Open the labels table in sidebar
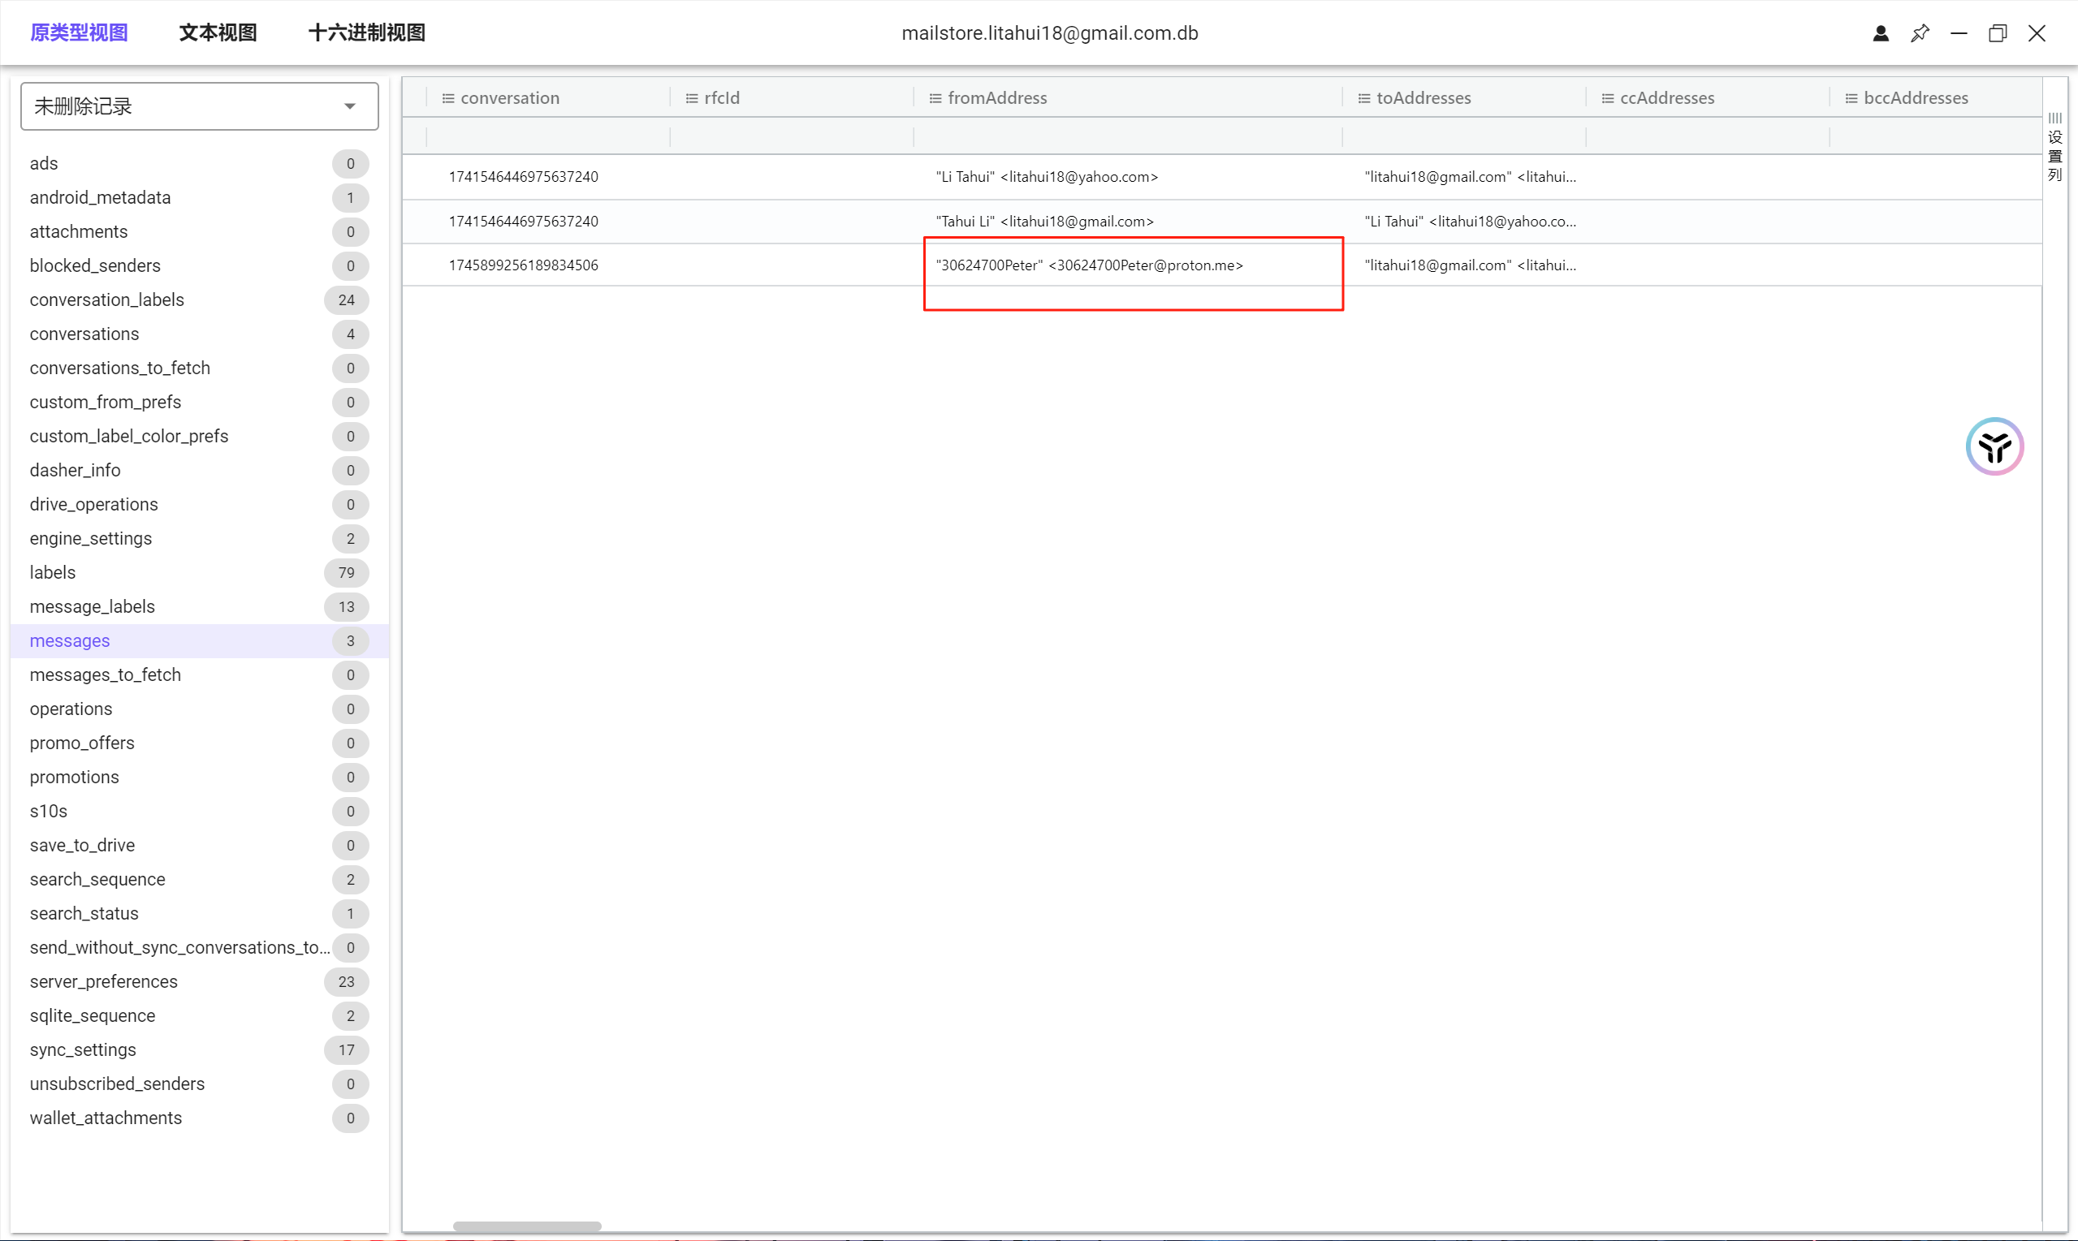This screenshot has width=2078, height=1241. click(x=53, y=573)
